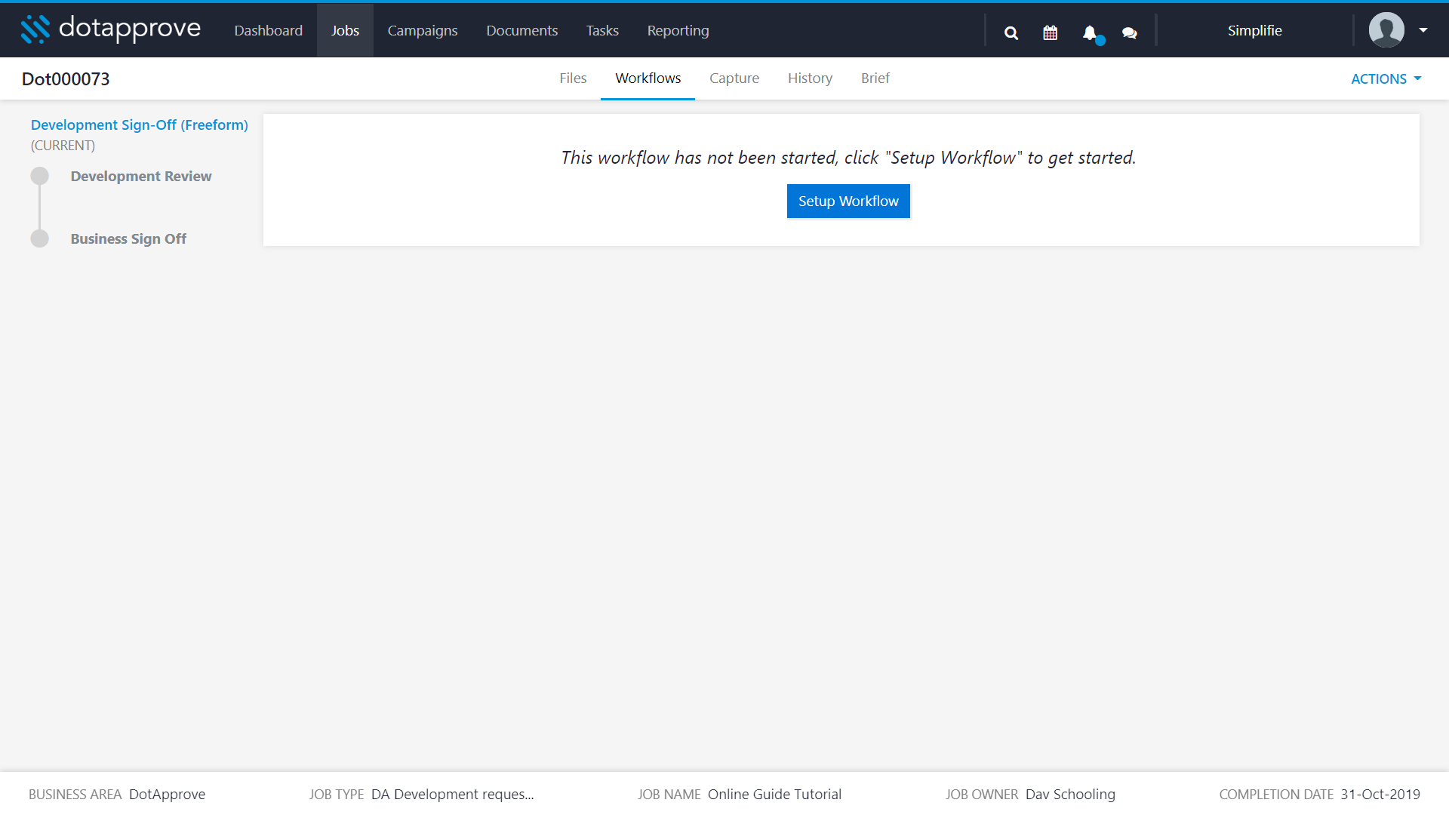Image resolution: width=1449 pixels, height=815 pixels.
Task: Click the DA Development reques... job type
Action: click(x=452, y=794)
